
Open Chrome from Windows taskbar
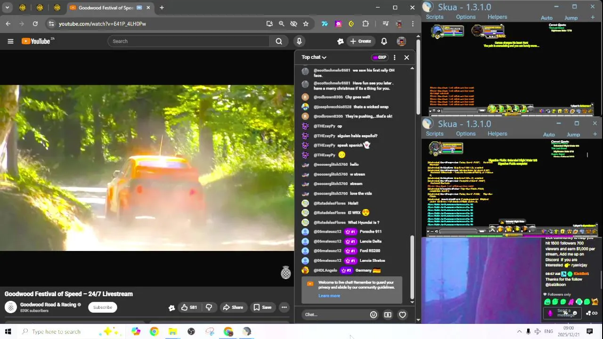tap(154, 331)
